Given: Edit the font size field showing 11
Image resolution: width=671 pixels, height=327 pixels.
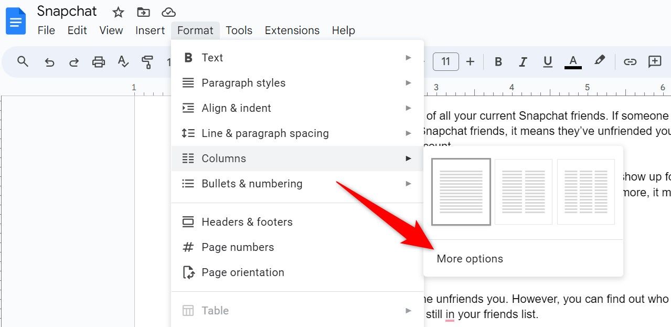Looking at the screenshot, I should click(x=446, y=61).
